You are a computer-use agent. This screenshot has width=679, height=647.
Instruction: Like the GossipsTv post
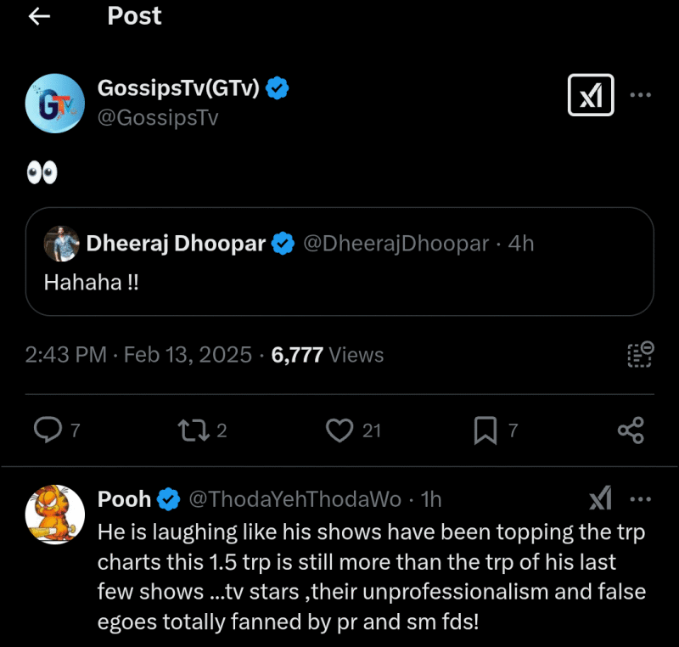(x=339, y=430)
